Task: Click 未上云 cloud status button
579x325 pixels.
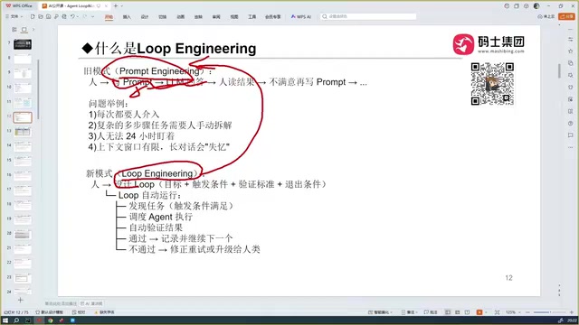Action: tap(546, 16)
